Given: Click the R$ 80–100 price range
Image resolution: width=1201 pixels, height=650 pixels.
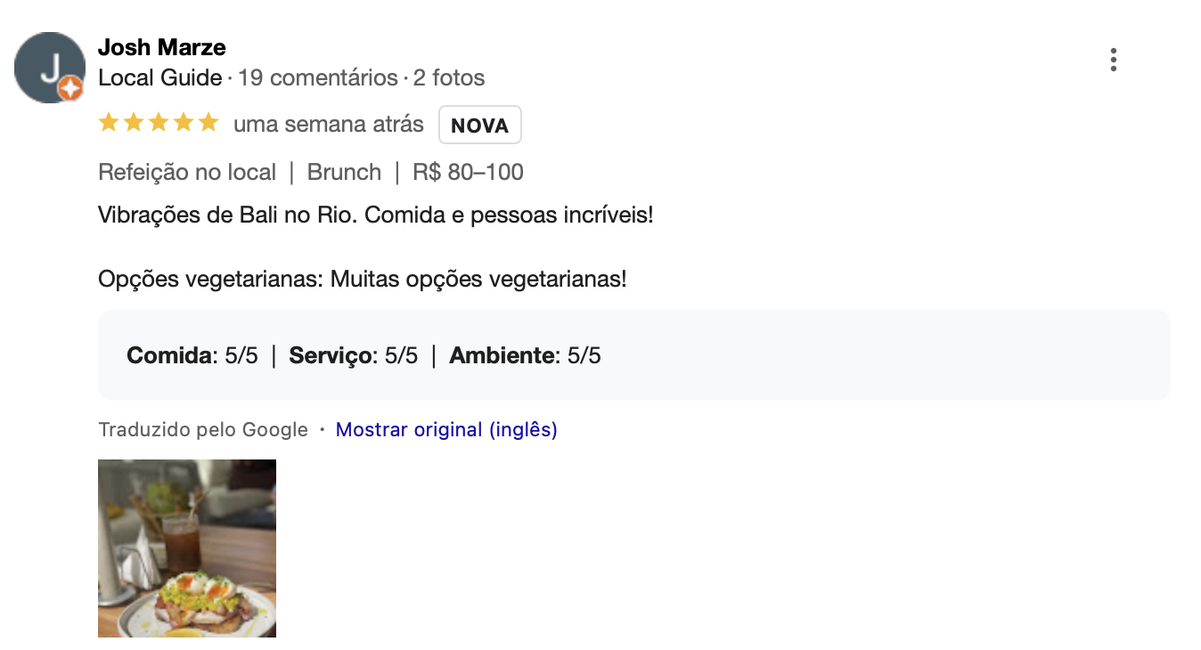Looking at the screenshot, I should (x=468, y=172).
